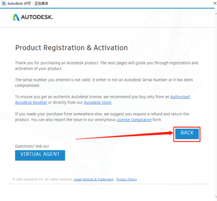Click the AUTODESK wordmark in the header

tap(37, 17)
